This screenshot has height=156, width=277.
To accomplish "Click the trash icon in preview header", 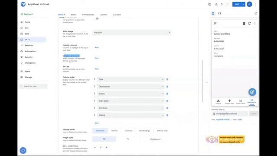I will pos(244,23).
